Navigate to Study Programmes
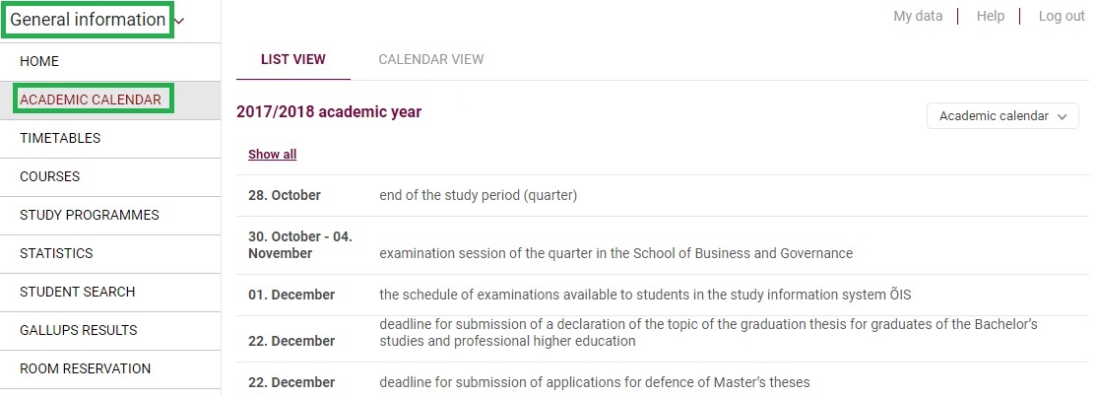Screen dimensions: 1098x397 [110, 216]
